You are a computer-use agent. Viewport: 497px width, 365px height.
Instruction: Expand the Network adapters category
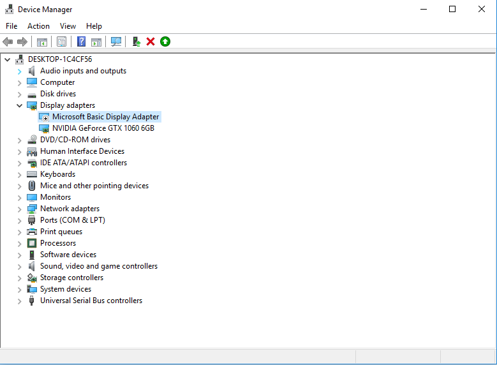click(19, 209)
